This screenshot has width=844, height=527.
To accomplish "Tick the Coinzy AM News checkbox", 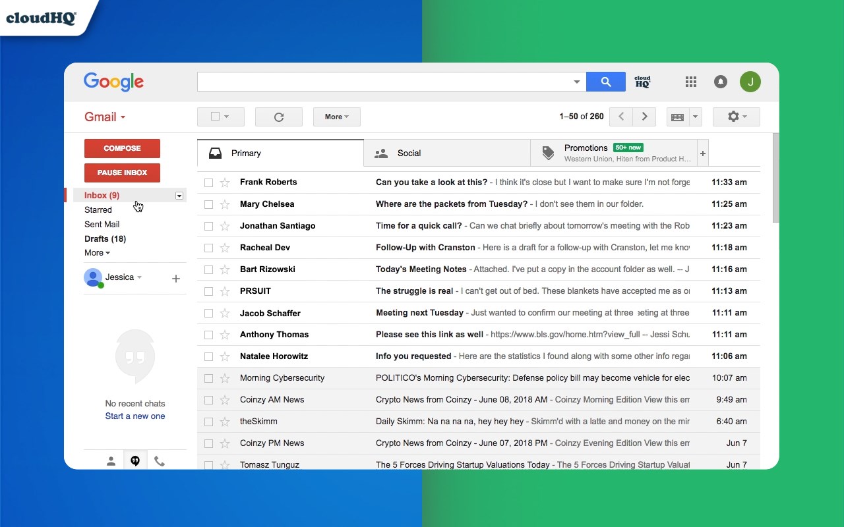I will pyautogui.click(x=208, y=400).
